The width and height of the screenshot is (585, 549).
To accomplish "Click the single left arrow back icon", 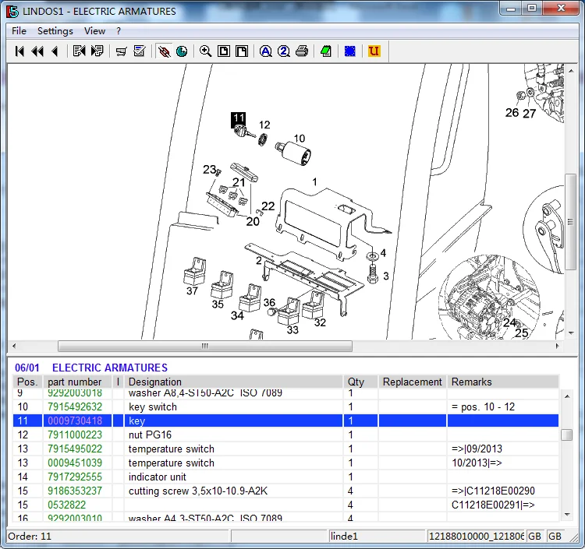I will coord(55,51).
